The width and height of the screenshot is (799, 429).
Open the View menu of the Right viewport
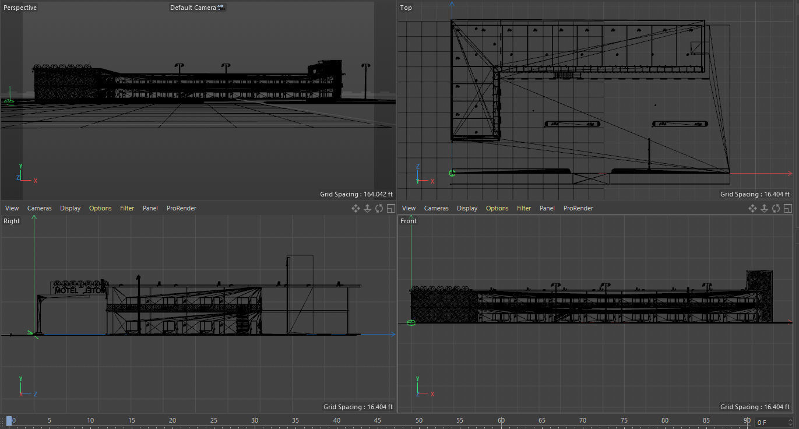coord(12,208)
